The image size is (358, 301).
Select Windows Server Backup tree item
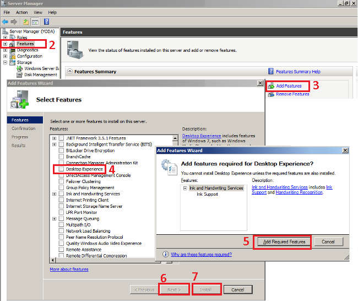click(42, 68)
